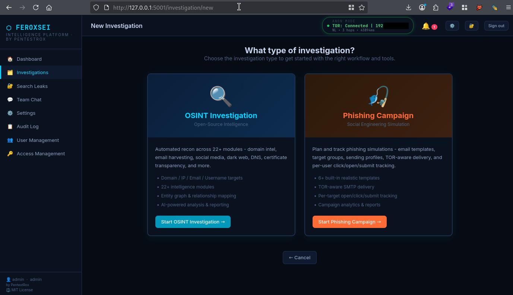Go back with browser back arrow

(9, 7)
